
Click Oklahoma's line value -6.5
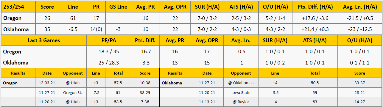pyautogui.click(x=73, y=29)
